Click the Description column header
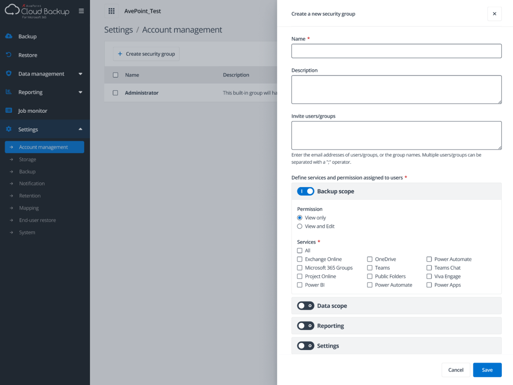 coord(236,75)
